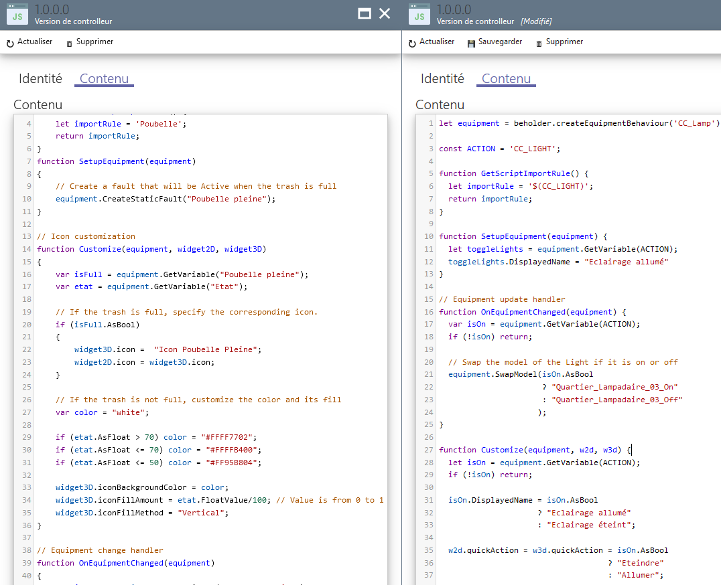Click the trash icon in left panel toolbar
The width and height of the screenshot is (721, 585).
(70, 44)
